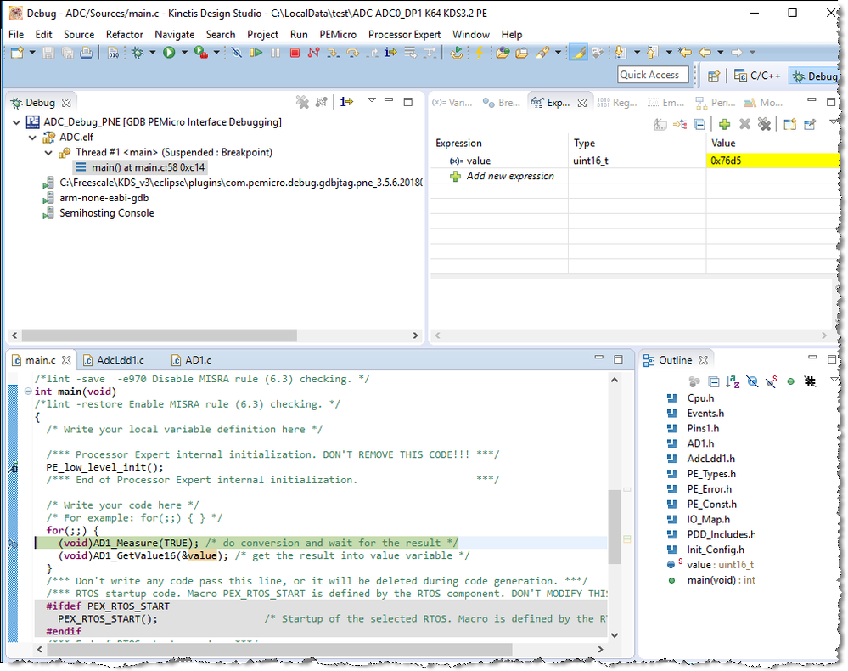The height and width of the screenshot is (671, 848).
Task: Click the New file wizard icon
Action: tap(17, 53)
